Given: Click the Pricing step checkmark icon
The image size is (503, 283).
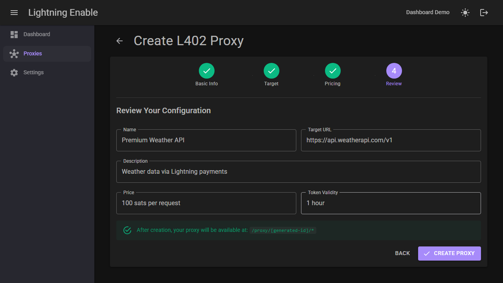Looking at the screenshot, I should (332, 71).
